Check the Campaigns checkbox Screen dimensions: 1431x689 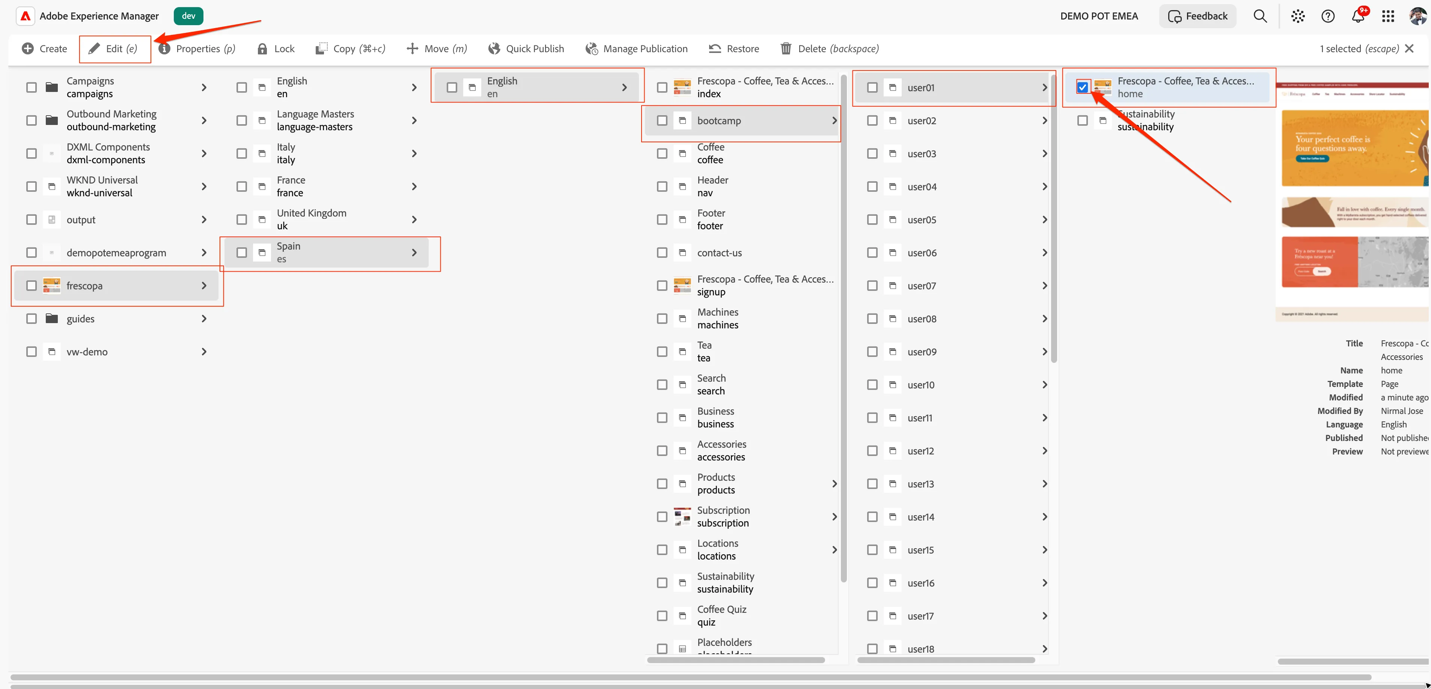point(32,87)
